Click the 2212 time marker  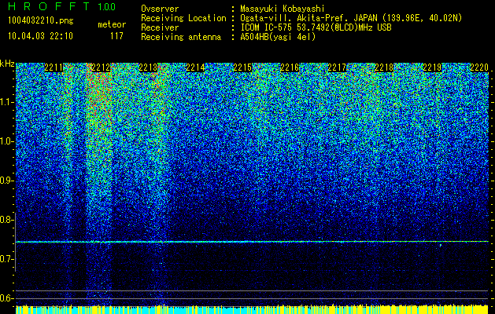coord(101,68)
